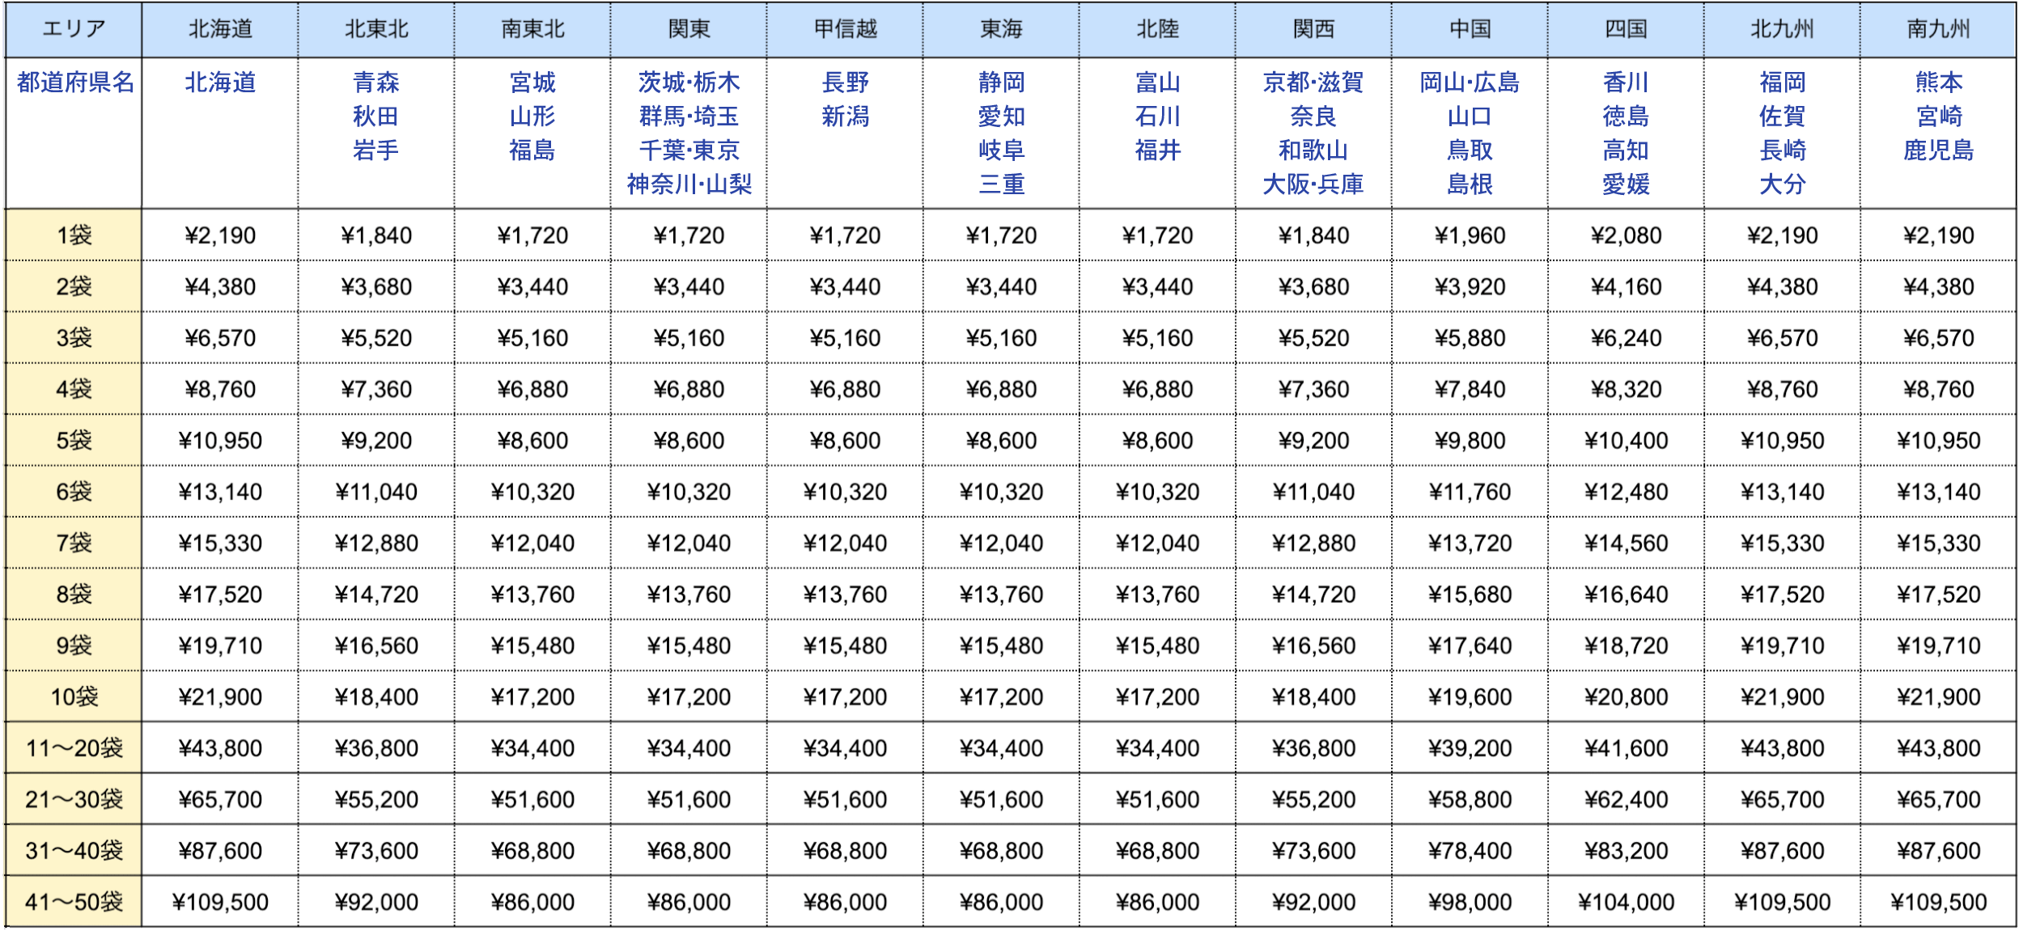Select the 5袋 row label
The image size is (2019, 932).
[74, 440]
